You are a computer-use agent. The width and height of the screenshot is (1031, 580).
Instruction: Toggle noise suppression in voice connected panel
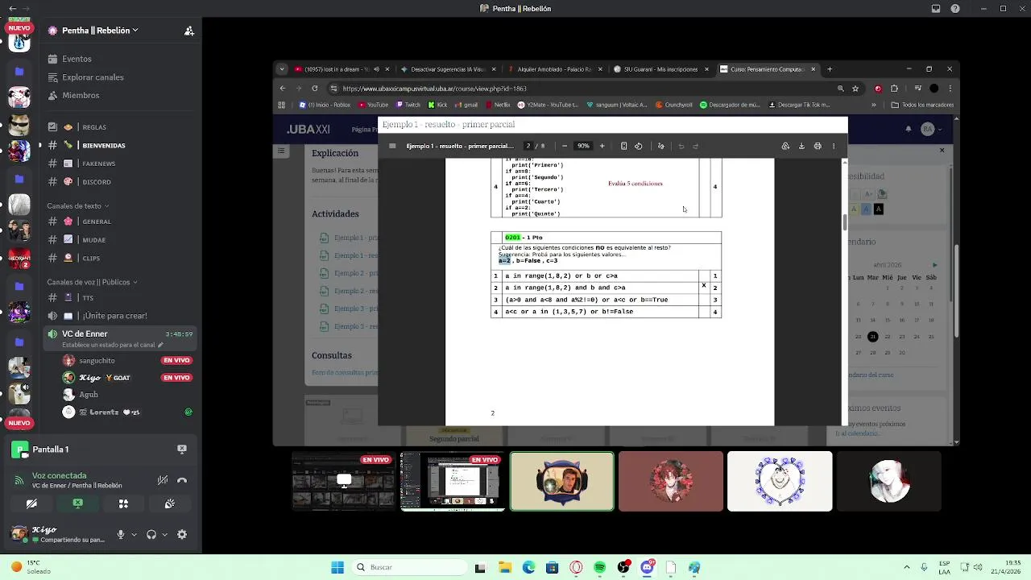click(163, 480)
